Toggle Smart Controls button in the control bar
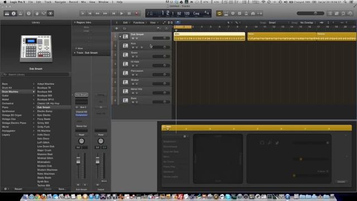 tap(37, 13)
